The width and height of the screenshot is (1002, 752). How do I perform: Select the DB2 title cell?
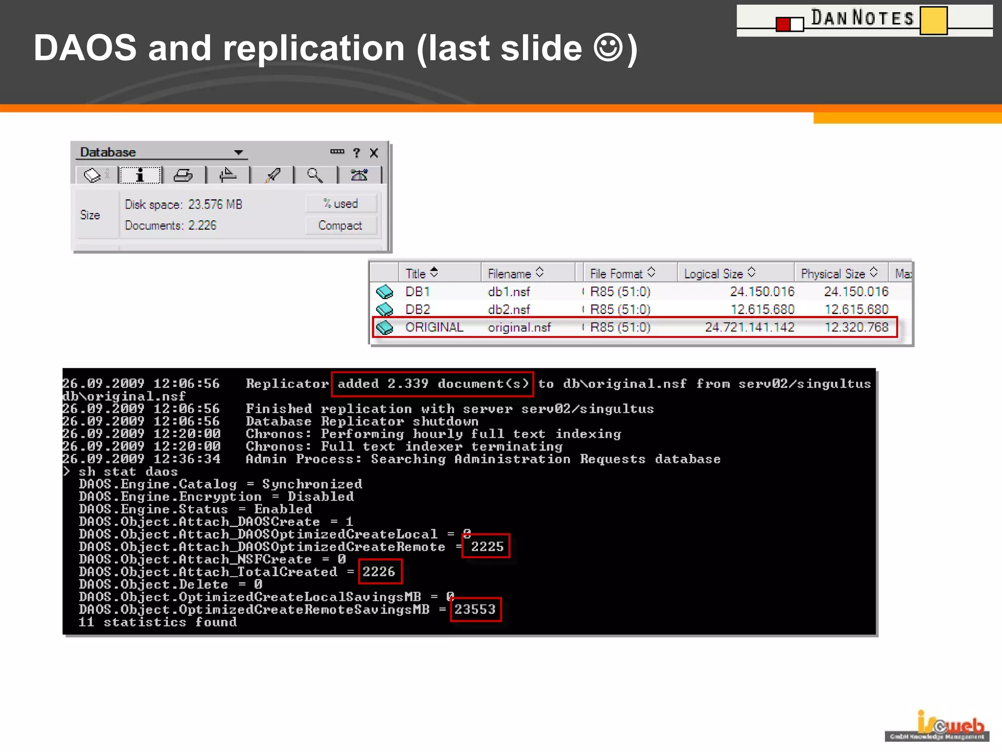tap(418, 309)
